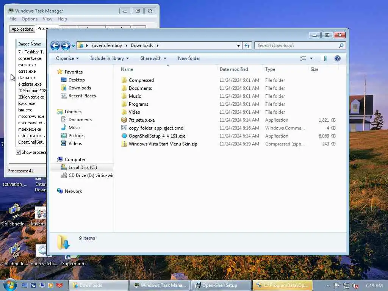Open Recent Places in navigation pane
388x291 pixels.
[82, 96]
